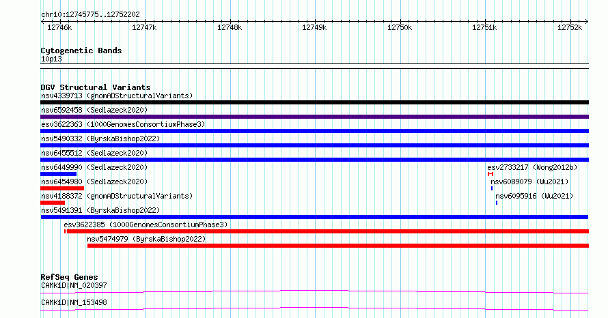The image size is (608, 318).
Task: Click the RefSeq Genes track title
Action: coord(70,277)
